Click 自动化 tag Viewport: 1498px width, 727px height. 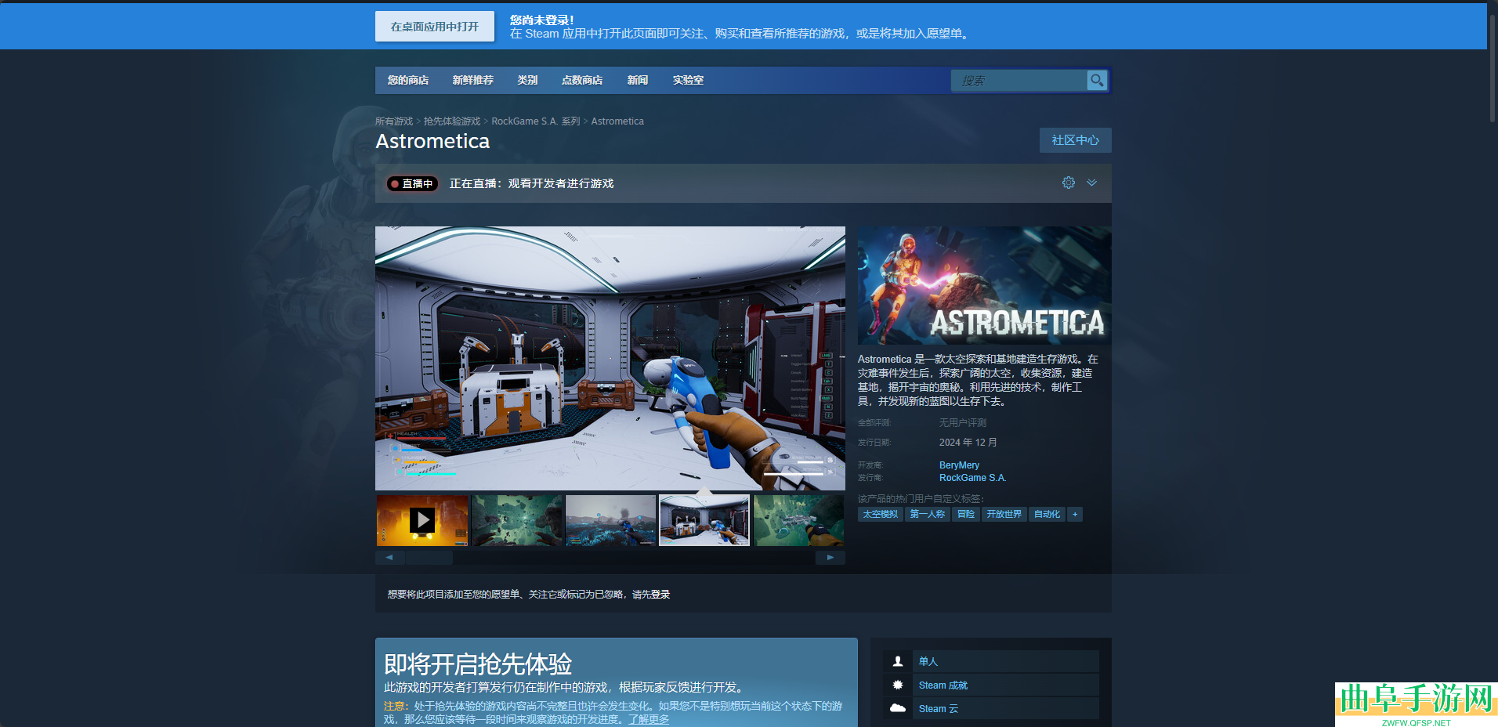pos(1047,514)
